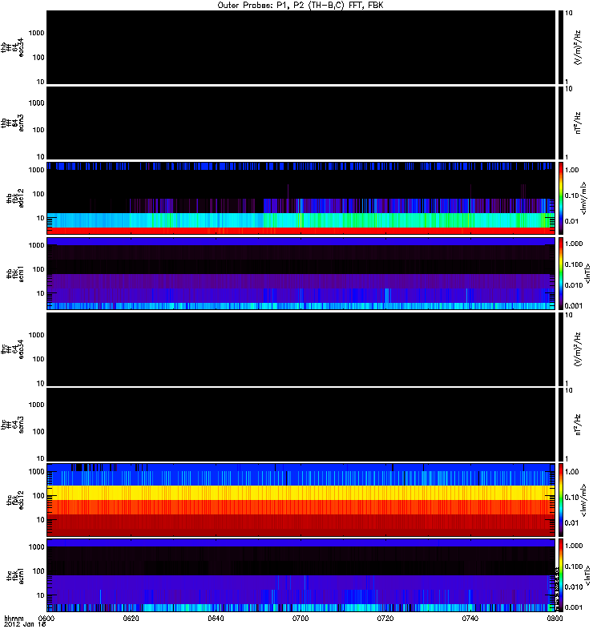Viewport: 601px width, 641px height.
Task: Click the plot title 'Outer Probes: P1, P2 (TH-B,C) FFT, FBK'
Action: 300,6
